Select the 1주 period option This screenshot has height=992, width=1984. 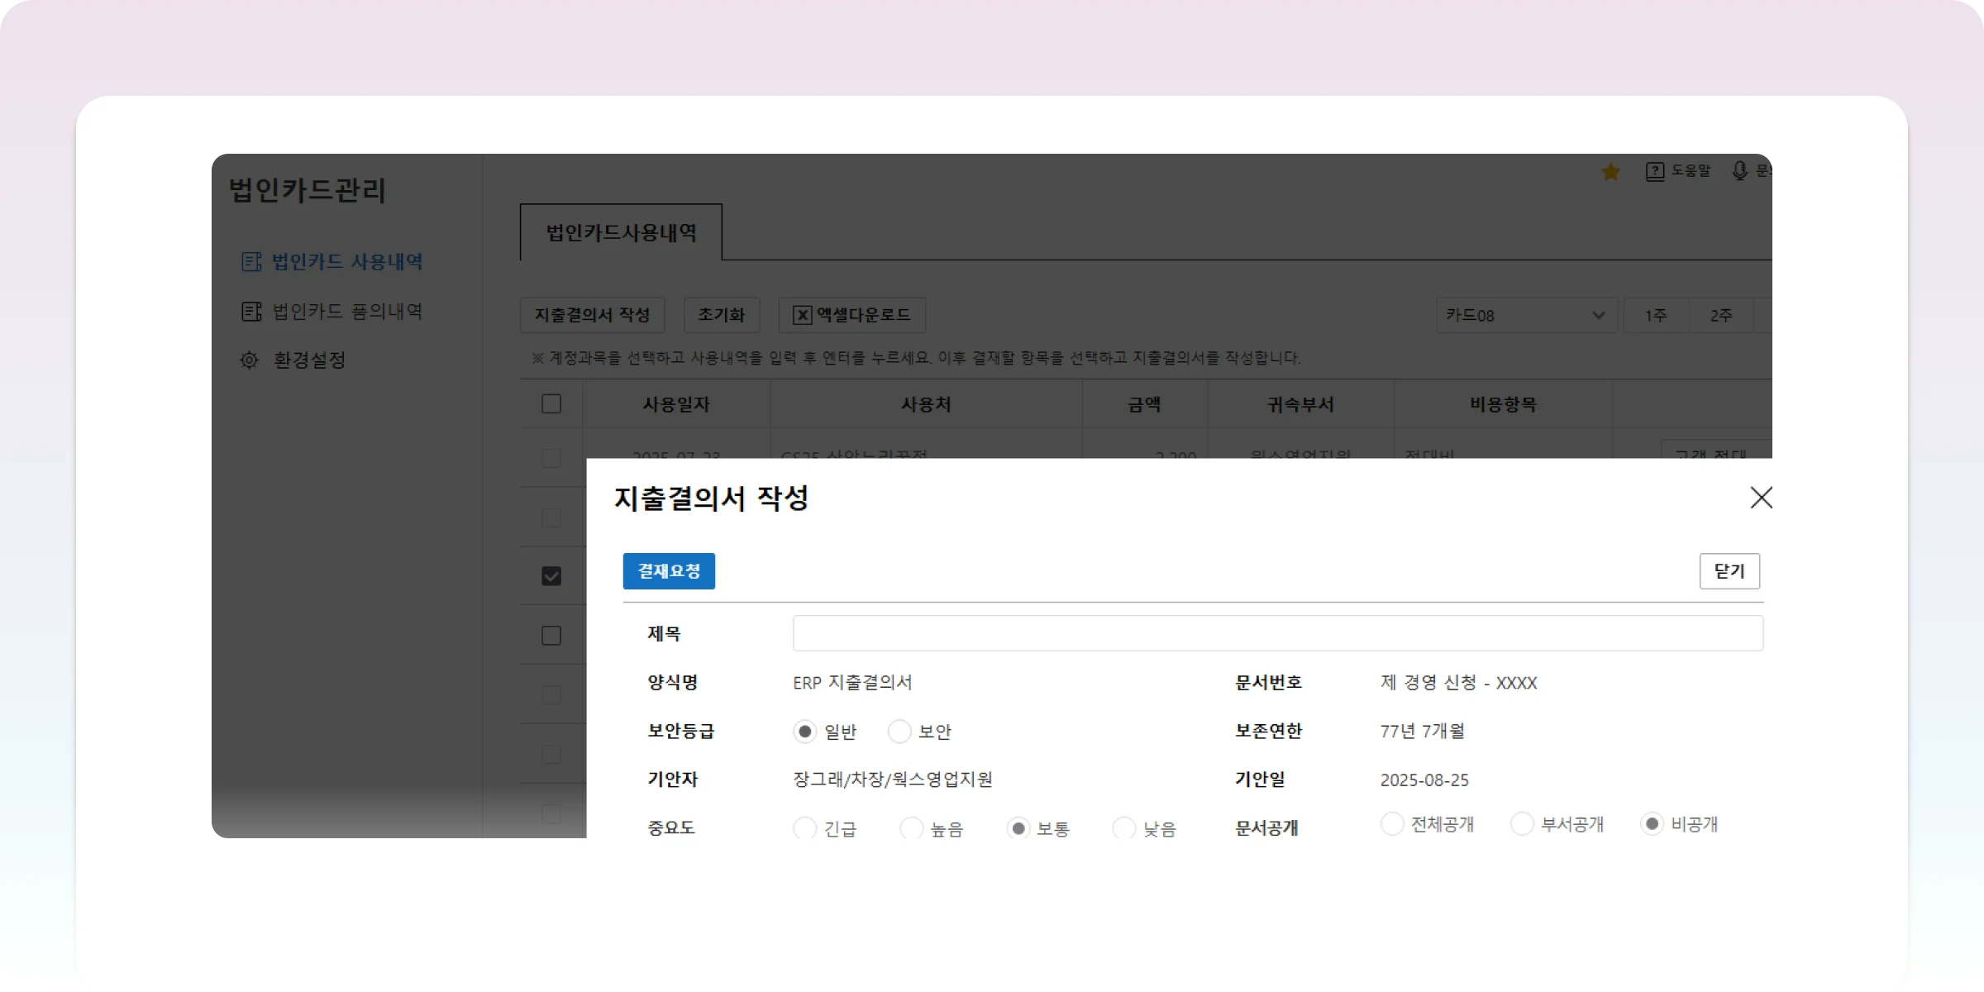point(1656,316)
